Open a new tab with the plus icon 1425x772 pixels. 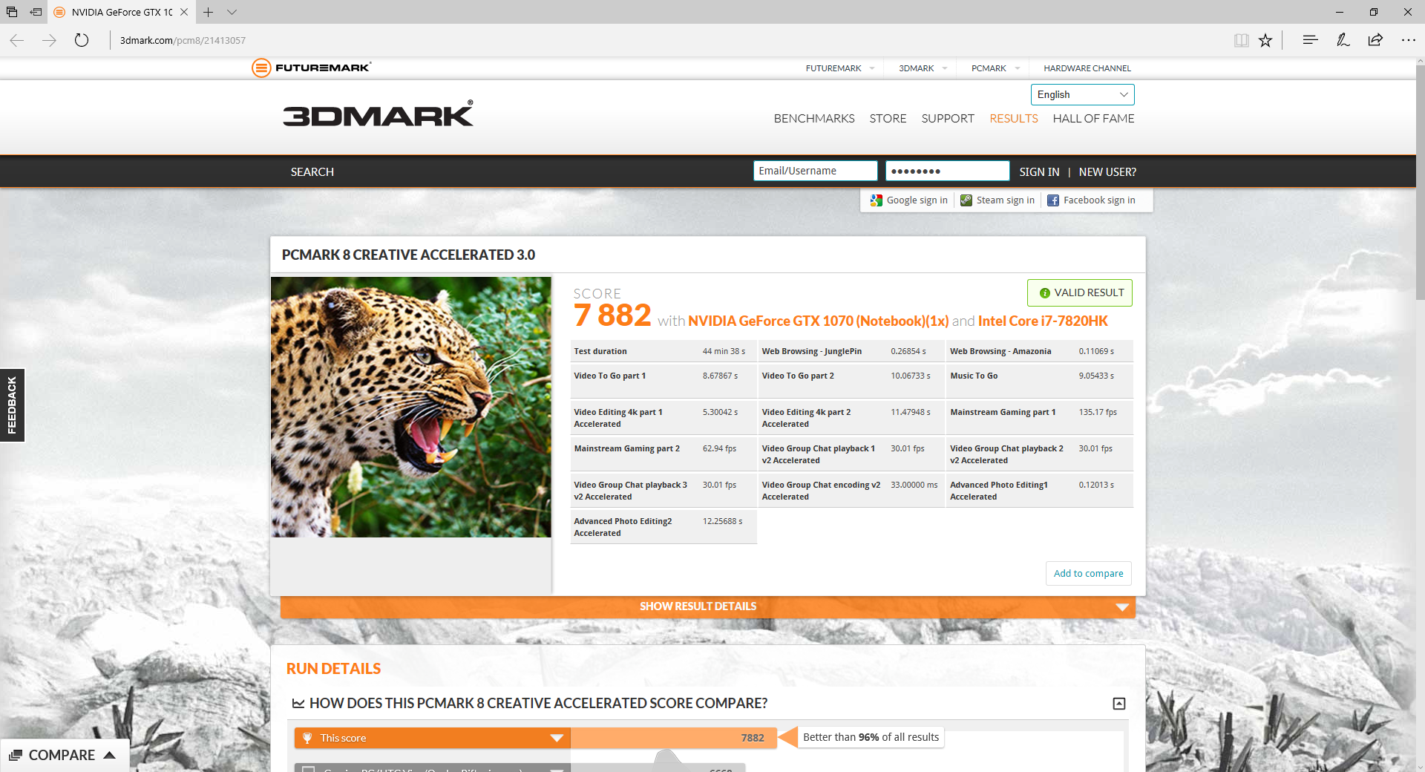tap(209, 12)
